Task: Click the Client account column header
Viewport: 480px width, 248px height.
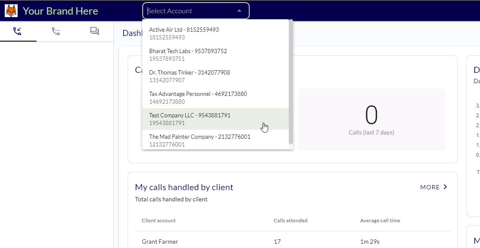Action: [159, 221]
